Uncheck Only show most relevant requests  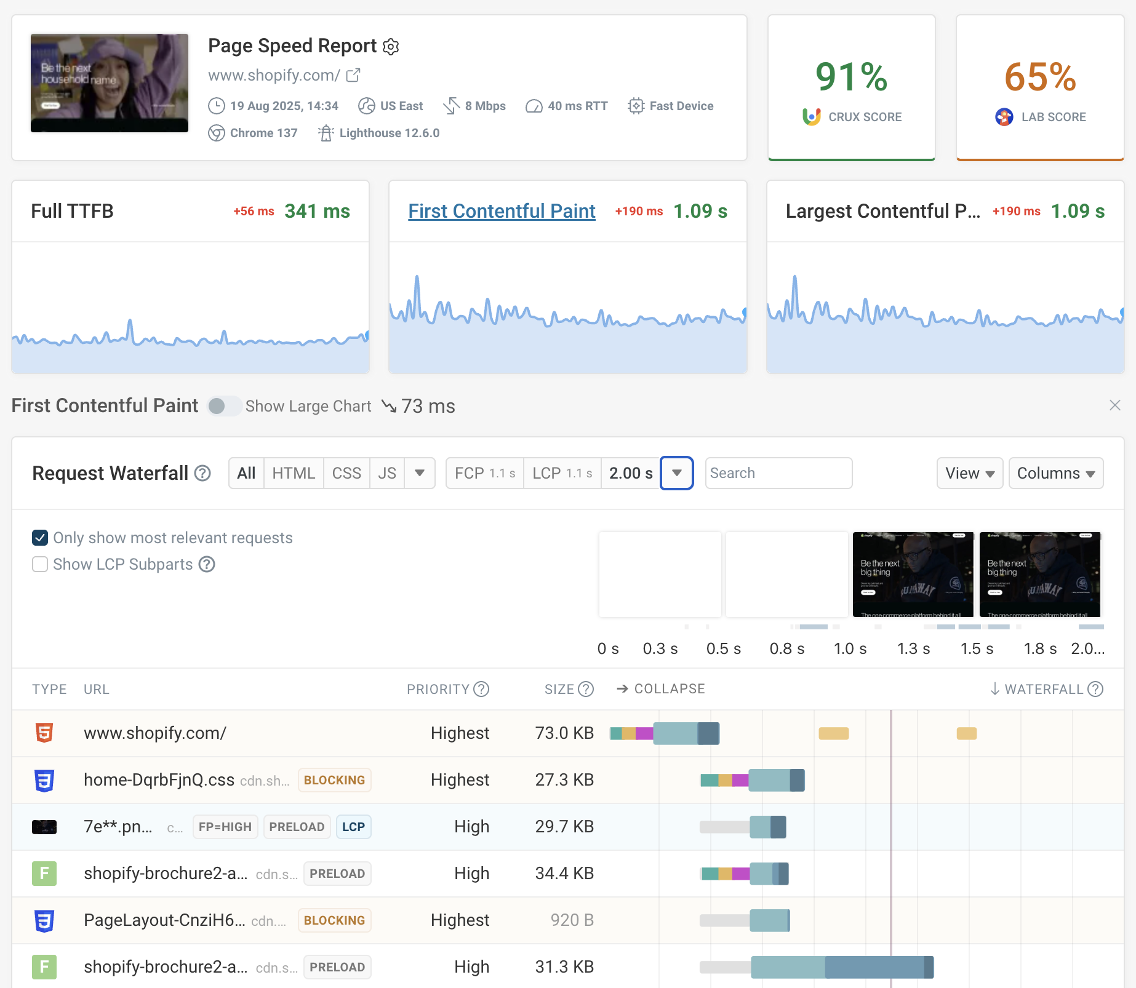[x=40, y=538]
